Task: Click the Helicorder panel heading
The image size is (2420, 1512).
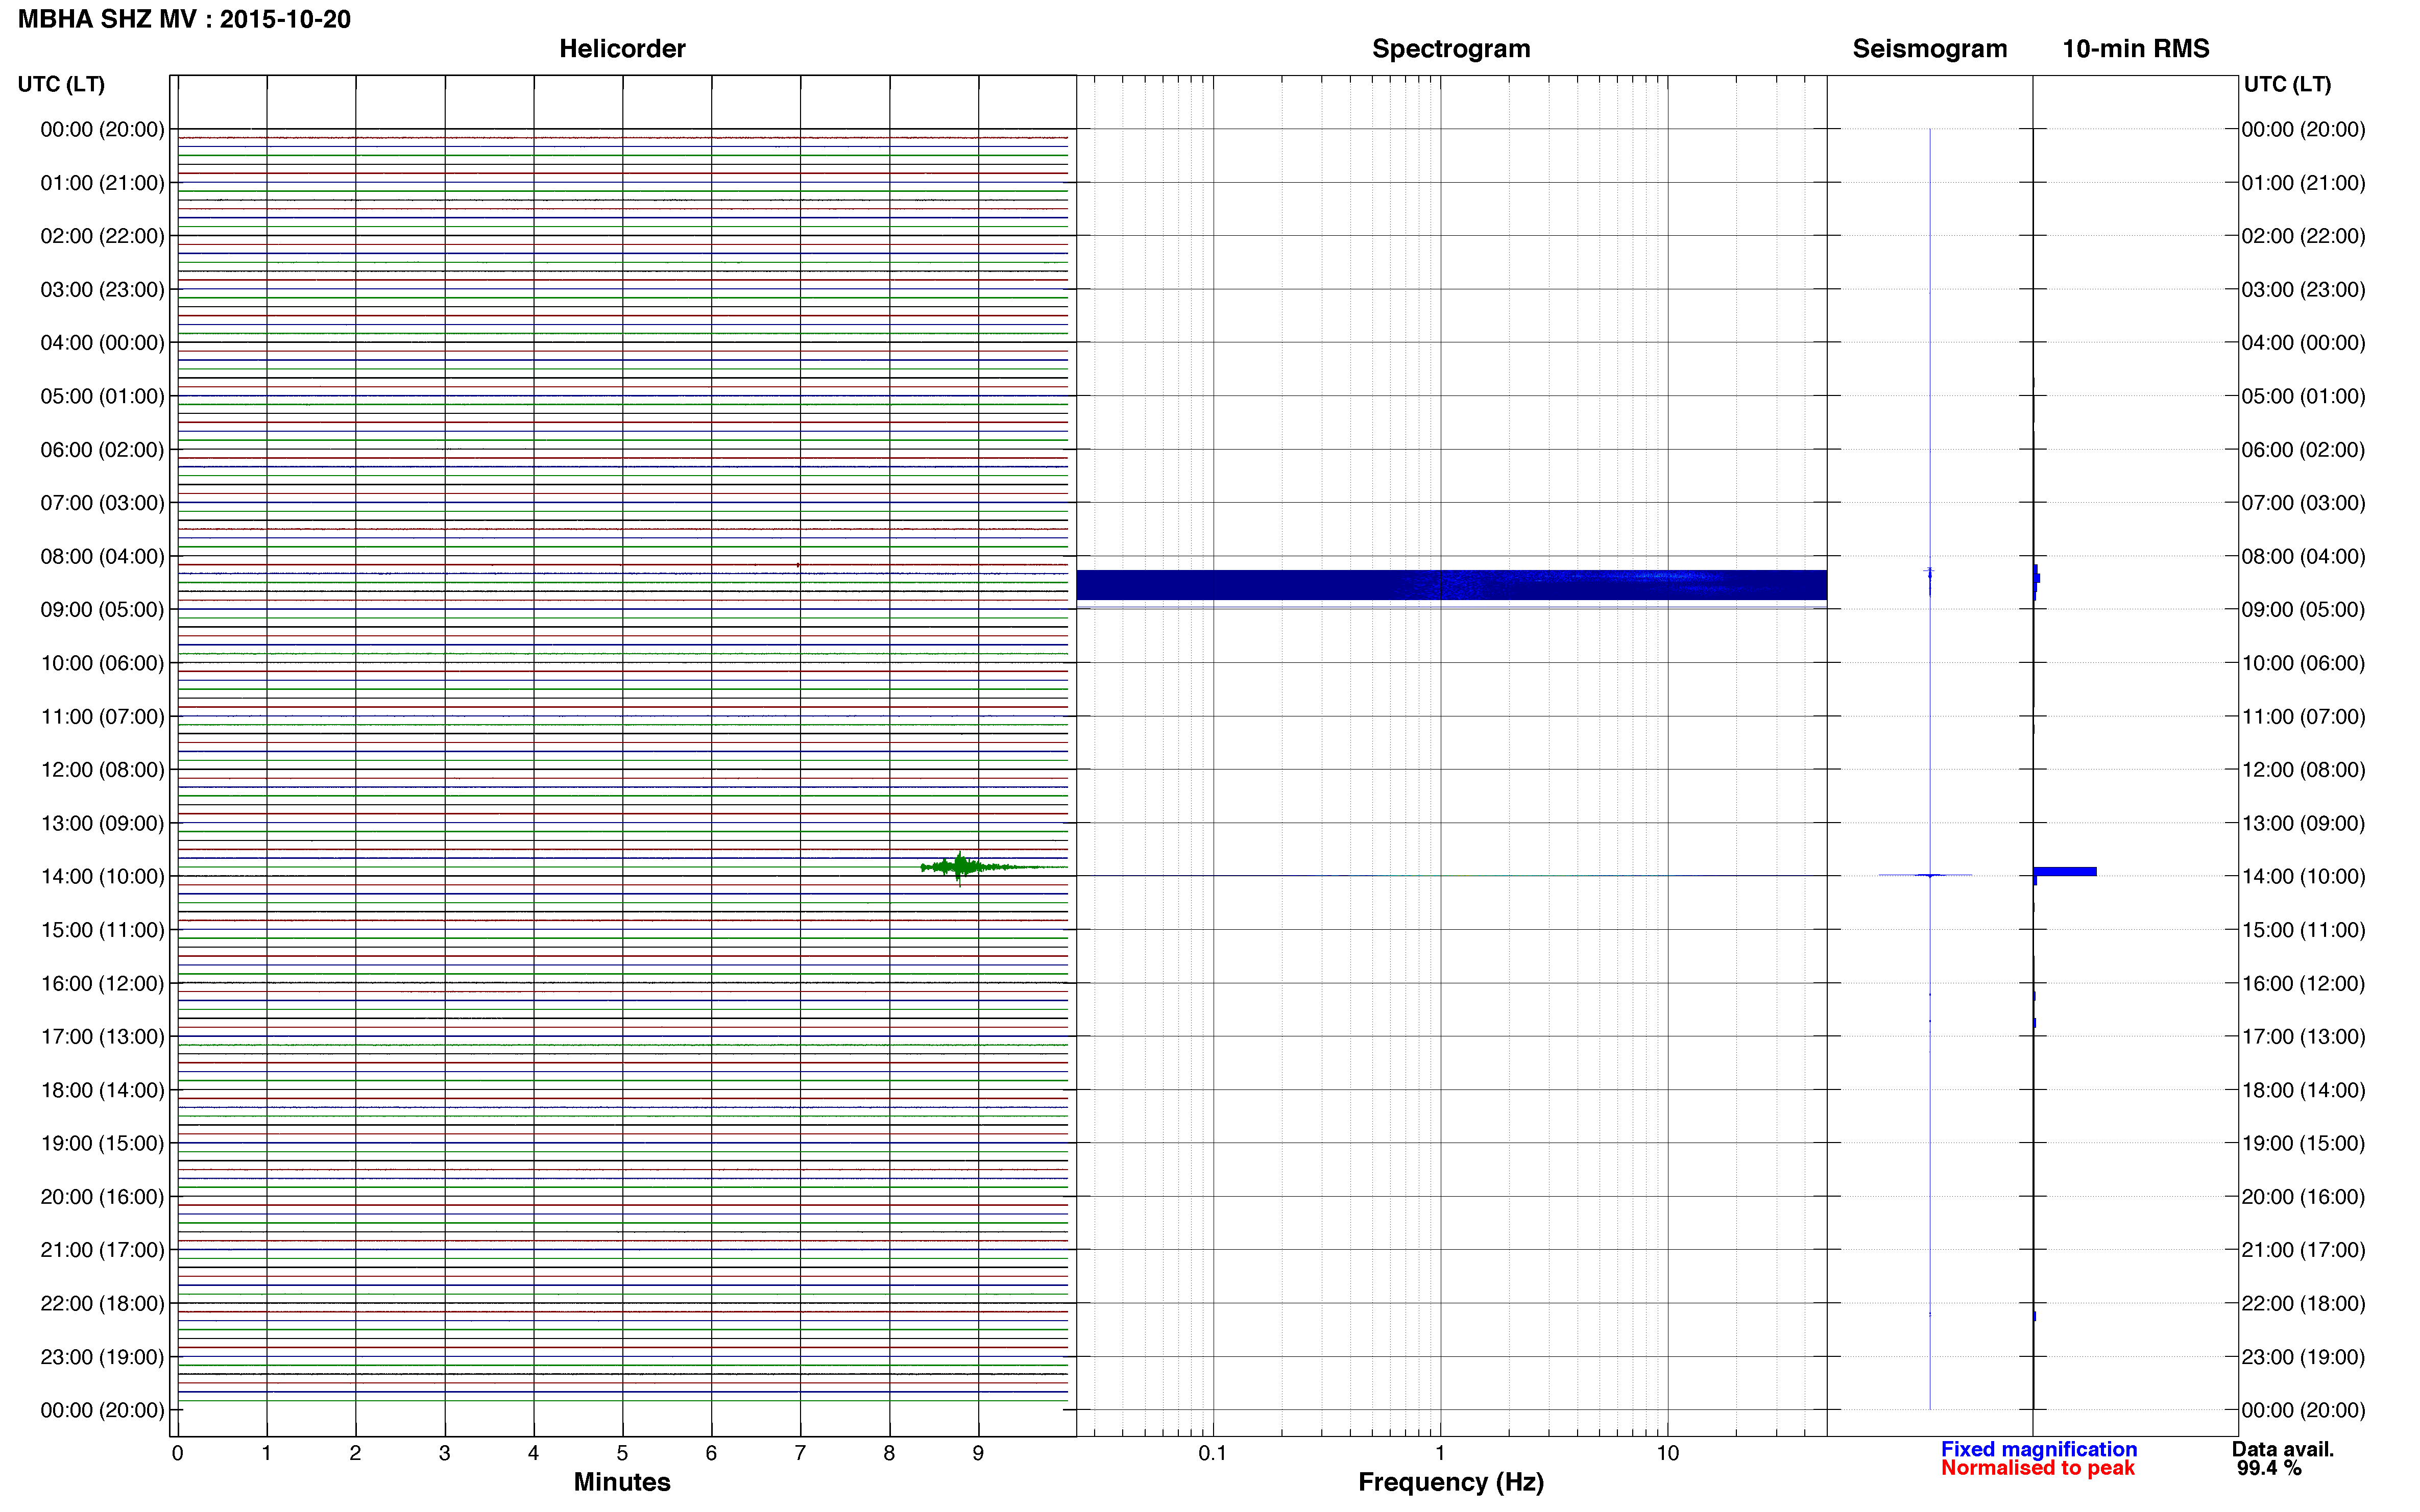Action: (x=622, y=48)
